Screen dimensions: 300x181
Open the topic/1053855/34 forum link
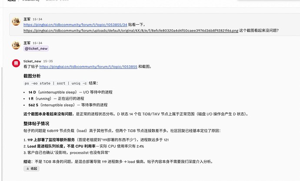75,25
